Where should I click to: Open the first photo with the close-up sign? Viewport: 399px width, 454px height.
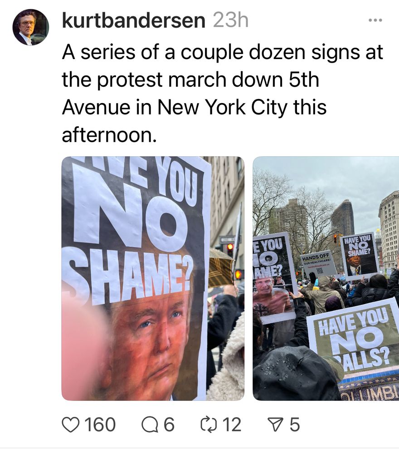click(153, 279)
